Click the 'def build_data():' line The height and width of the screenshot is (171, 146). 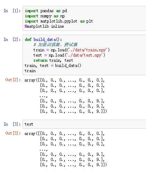pos(43,40)
